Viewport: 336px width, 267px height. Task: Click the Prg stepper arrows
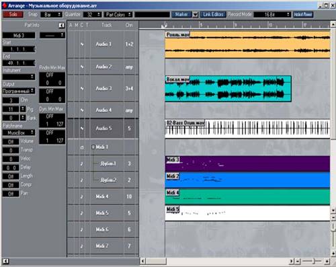point(23,109)
